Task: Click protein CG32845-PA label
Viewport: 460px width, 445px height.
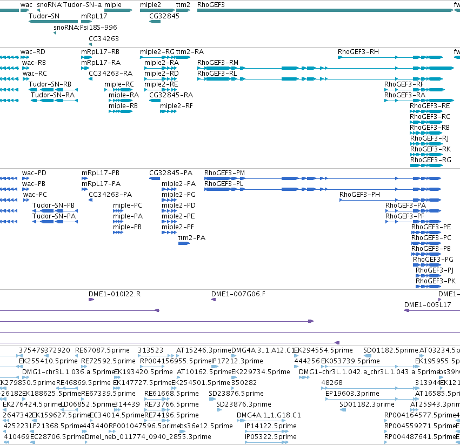Action: [x=171, y=173]
